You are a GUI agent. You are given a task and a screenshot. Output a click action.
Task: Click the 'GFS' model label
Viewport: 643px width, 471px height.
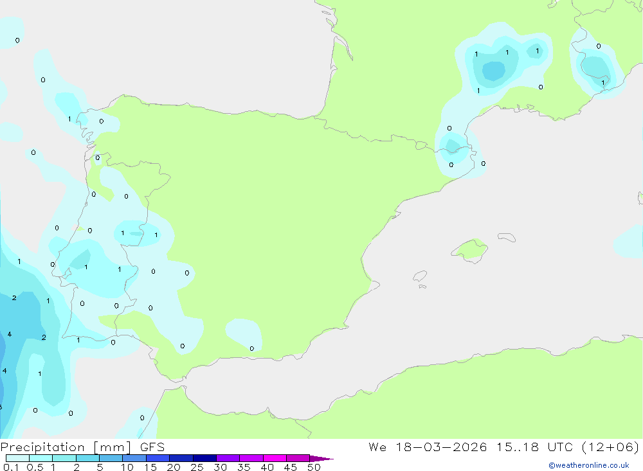(152, 447)
